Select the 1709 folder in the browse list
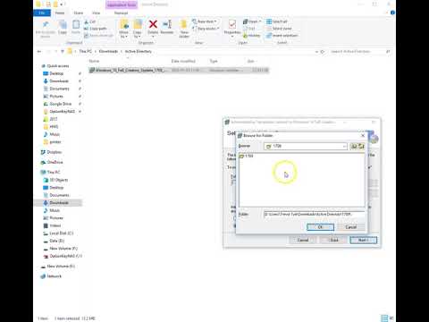 (x=247, y=156)
